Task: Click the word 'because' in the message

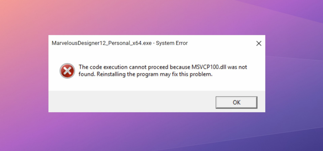Action: [x=180, y=67]
